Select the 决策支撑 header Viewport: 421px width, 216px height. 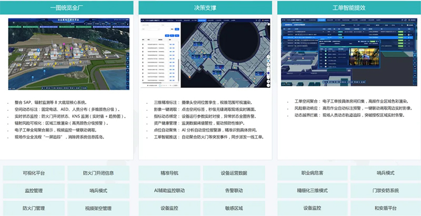[x=205, y=7]
